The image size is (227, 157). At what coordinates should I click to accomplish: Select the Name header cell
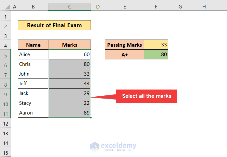(x=33, y=45)
